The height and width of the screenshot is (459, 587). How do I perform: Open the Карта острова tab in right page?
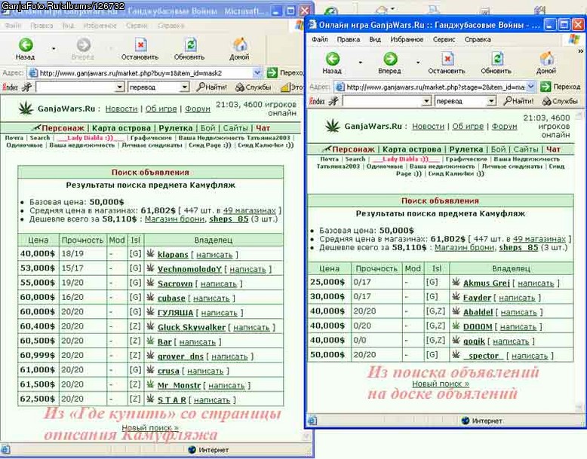pos(412,149)
